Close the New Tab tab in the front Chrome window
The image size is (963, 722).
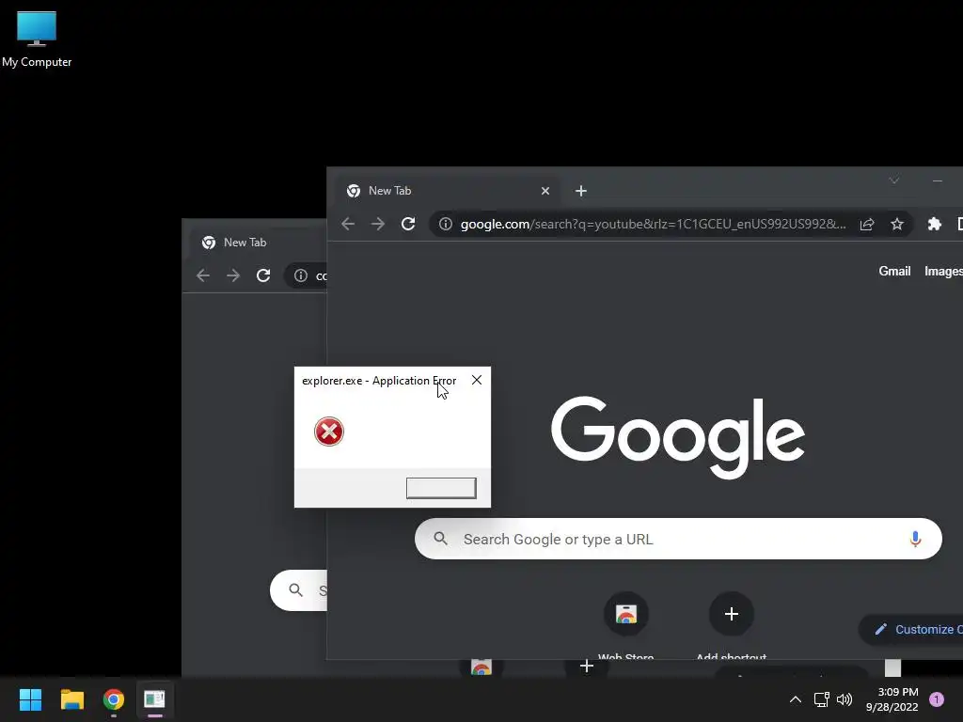pos(545,191)
